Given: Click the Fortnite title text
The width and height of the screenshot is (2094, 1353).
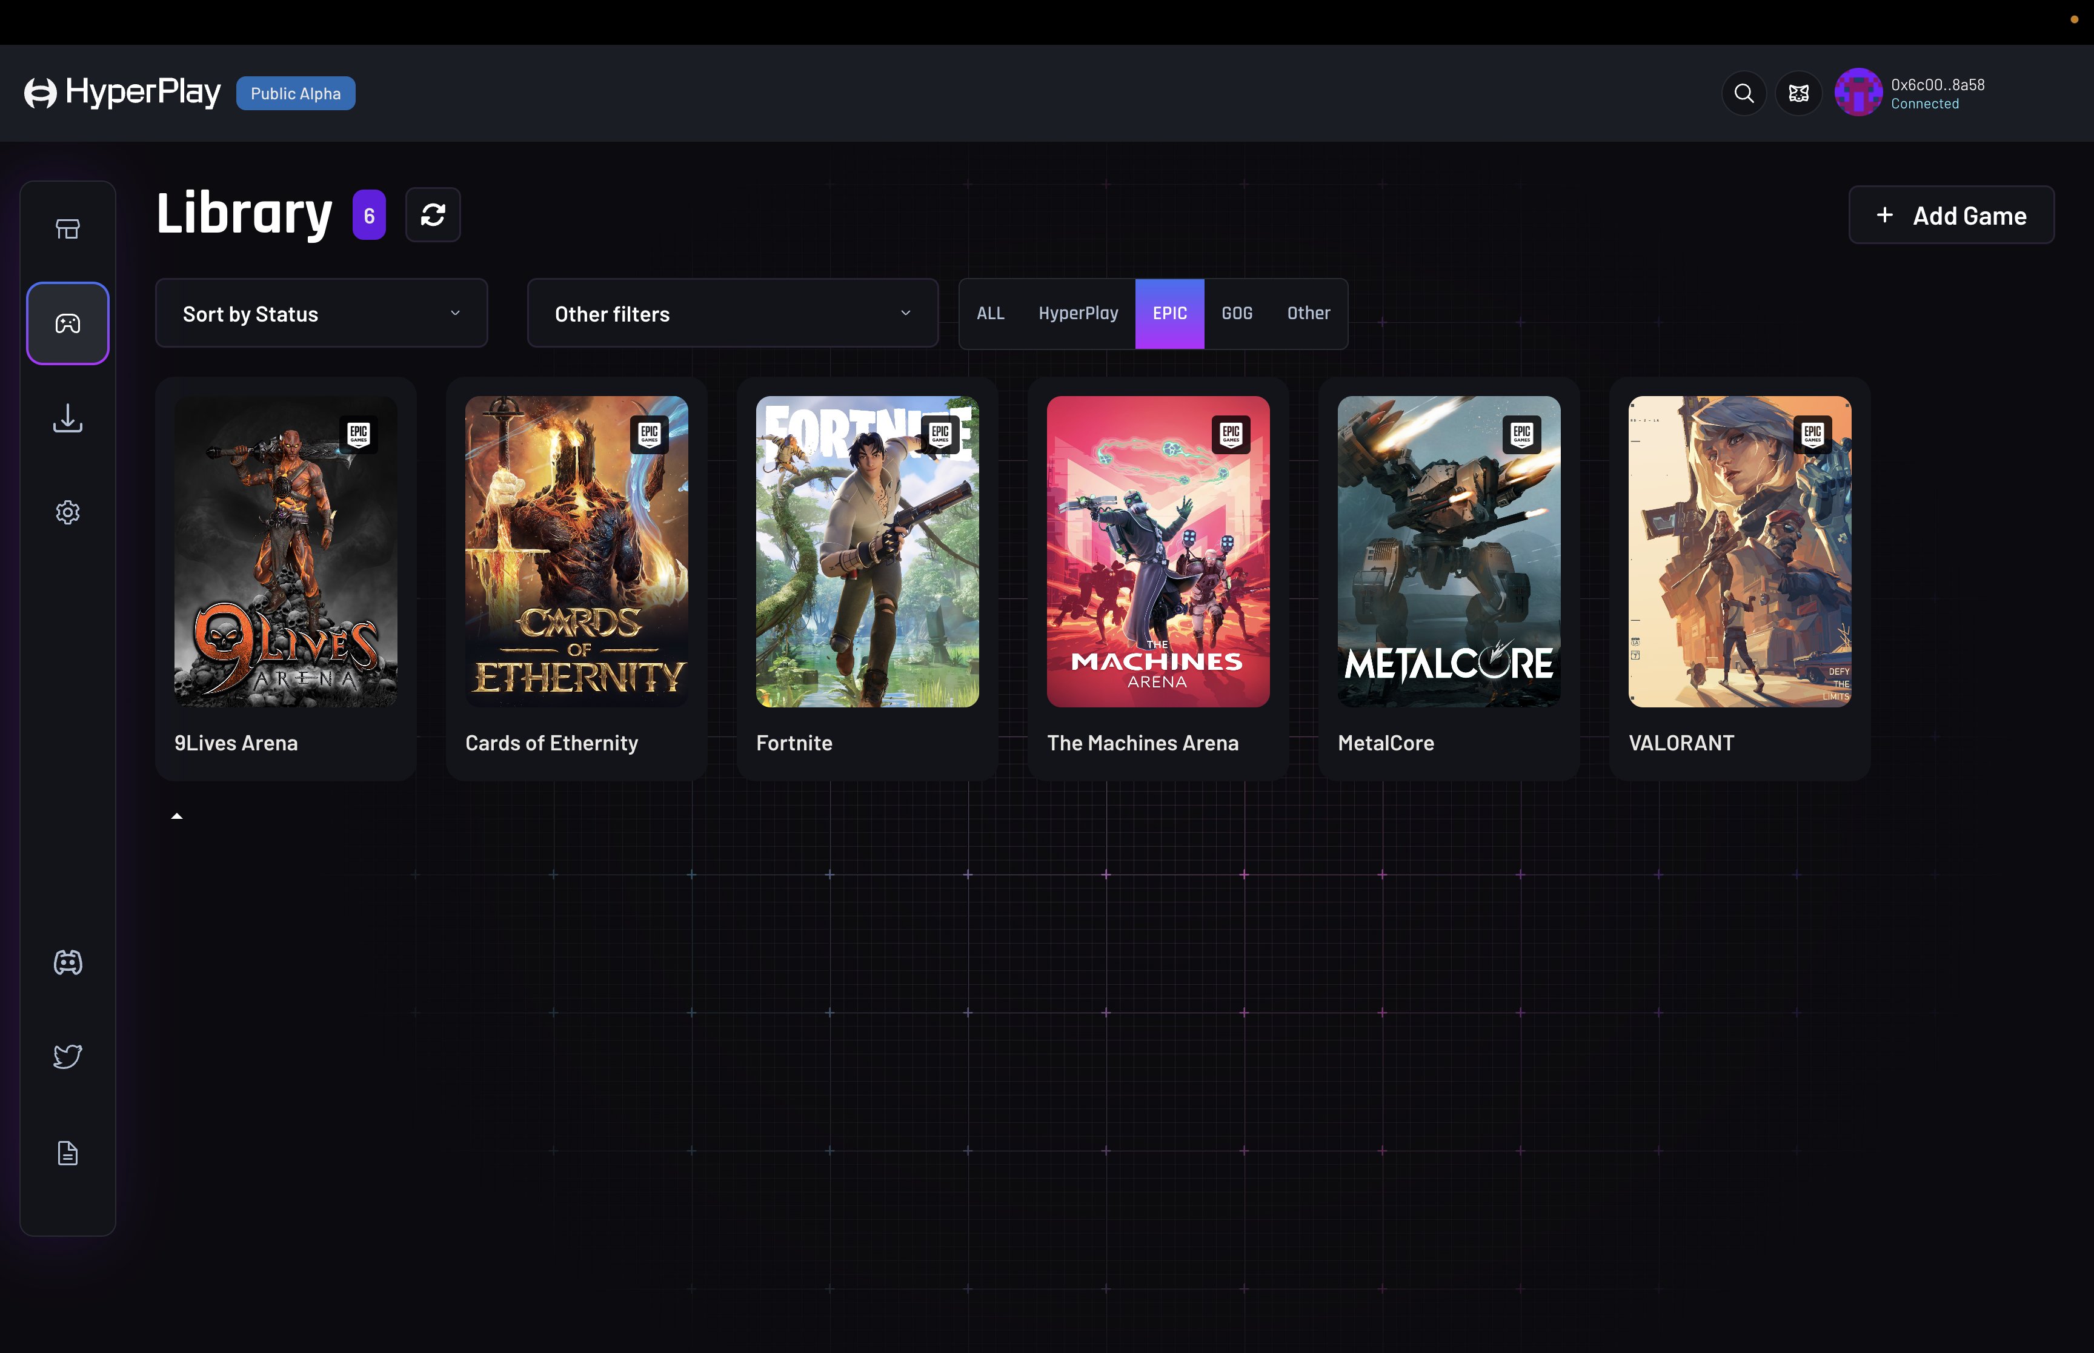Looking at the screenshot, I should tap(794, 743).
